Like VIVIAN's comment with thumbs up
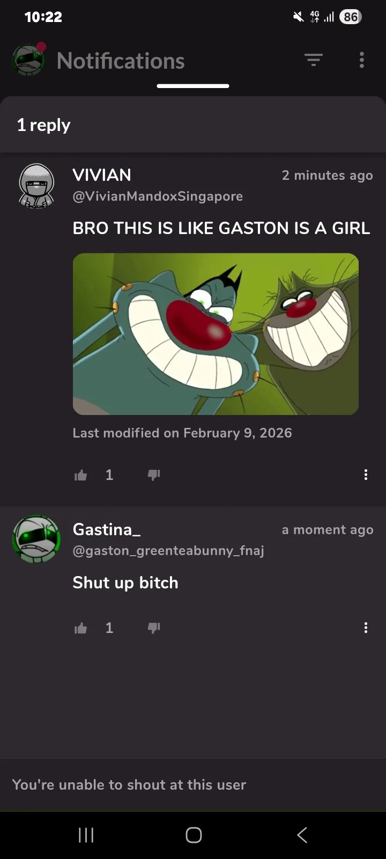 (x=81, y=475)
